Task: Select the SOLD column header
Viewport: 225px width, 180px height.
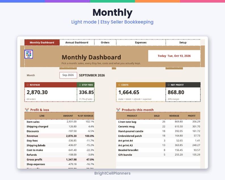Action: pyautogui.click(x=157, y=116)
